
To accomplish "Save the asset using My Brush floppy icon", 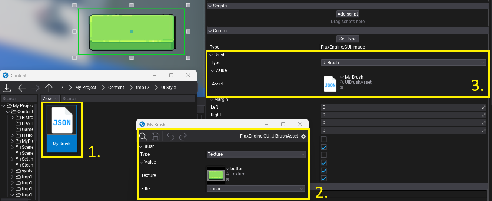I will tap(156, 136).
